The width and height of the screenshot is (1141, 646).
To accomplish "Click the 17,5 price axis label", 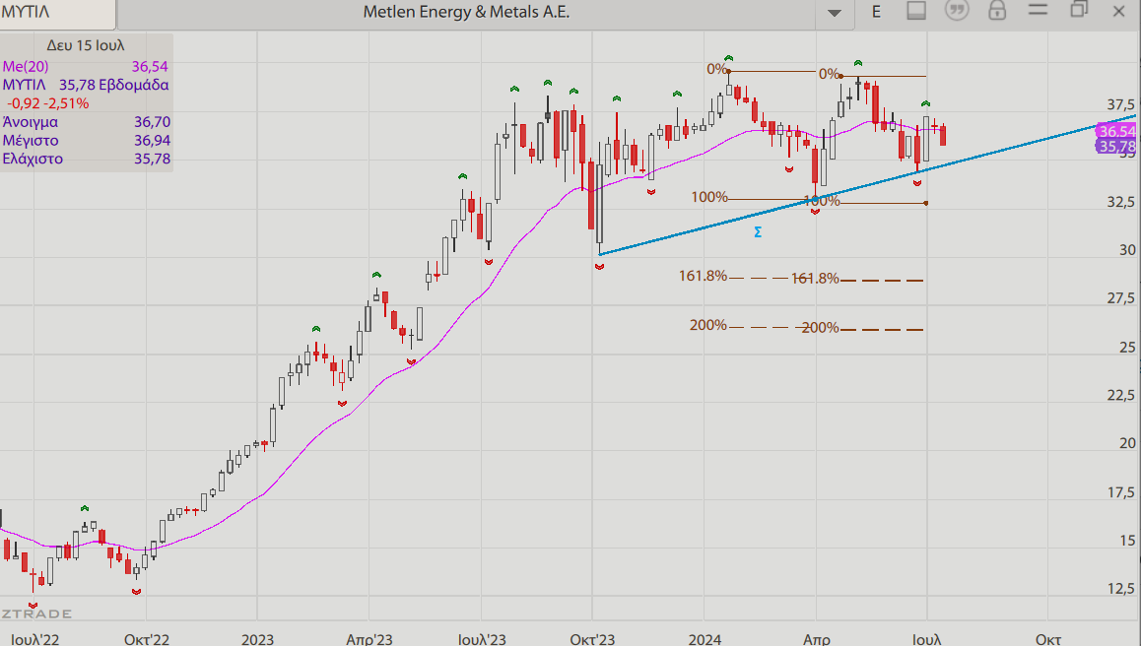I will tap(1120, 492).
